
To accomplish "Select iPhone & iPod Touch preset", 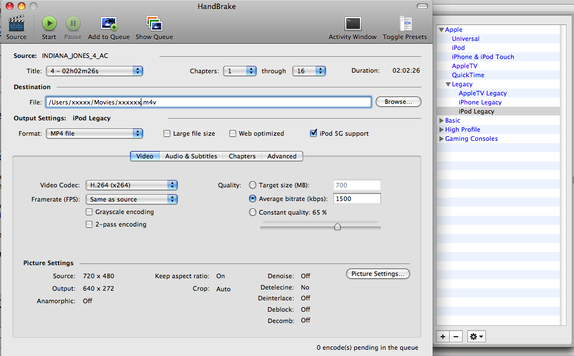I will 483,57.
